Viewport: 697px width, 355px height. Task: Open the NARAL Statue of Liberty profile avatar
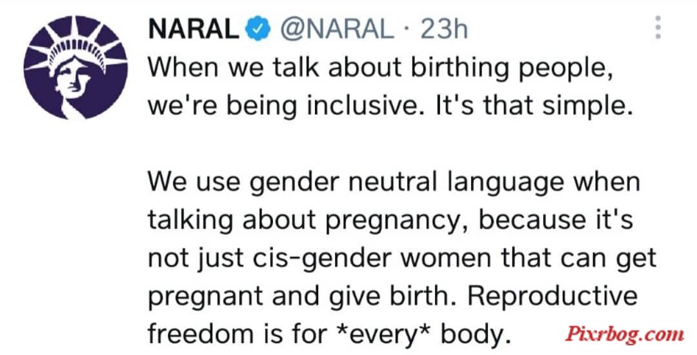[75, 68]
